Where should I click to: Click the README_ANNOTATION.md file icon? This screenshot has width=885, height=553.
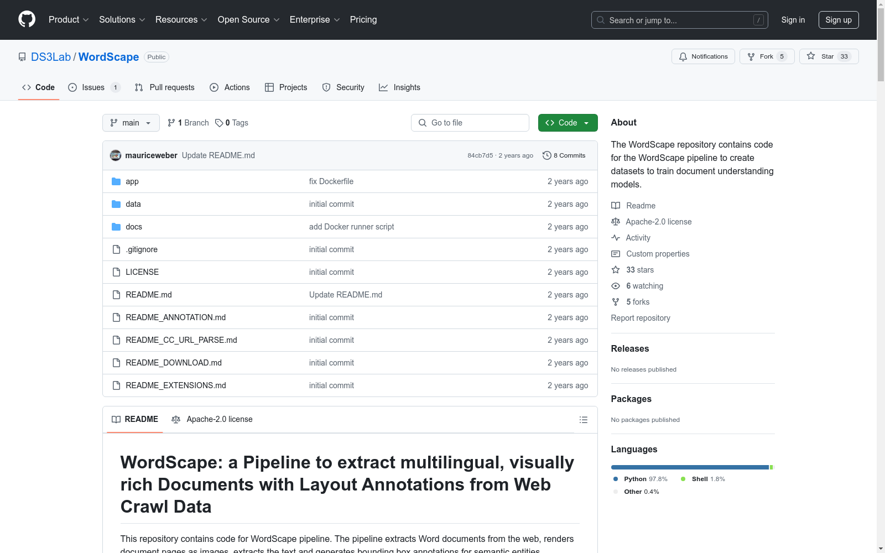116,317
